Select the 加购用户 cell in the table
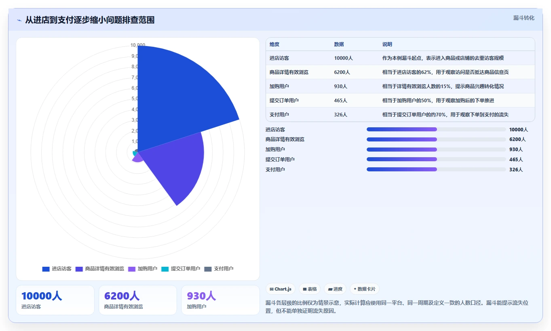 click(x=279, y=86)
